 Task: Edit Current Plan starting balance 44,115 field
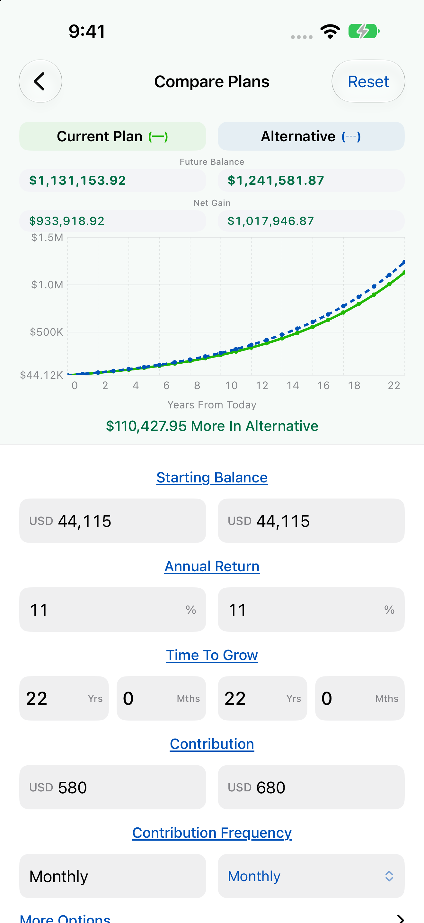[113, 521]
